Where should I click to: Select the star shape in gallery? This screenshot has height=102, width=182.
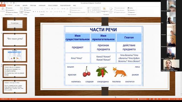(98, 12)
